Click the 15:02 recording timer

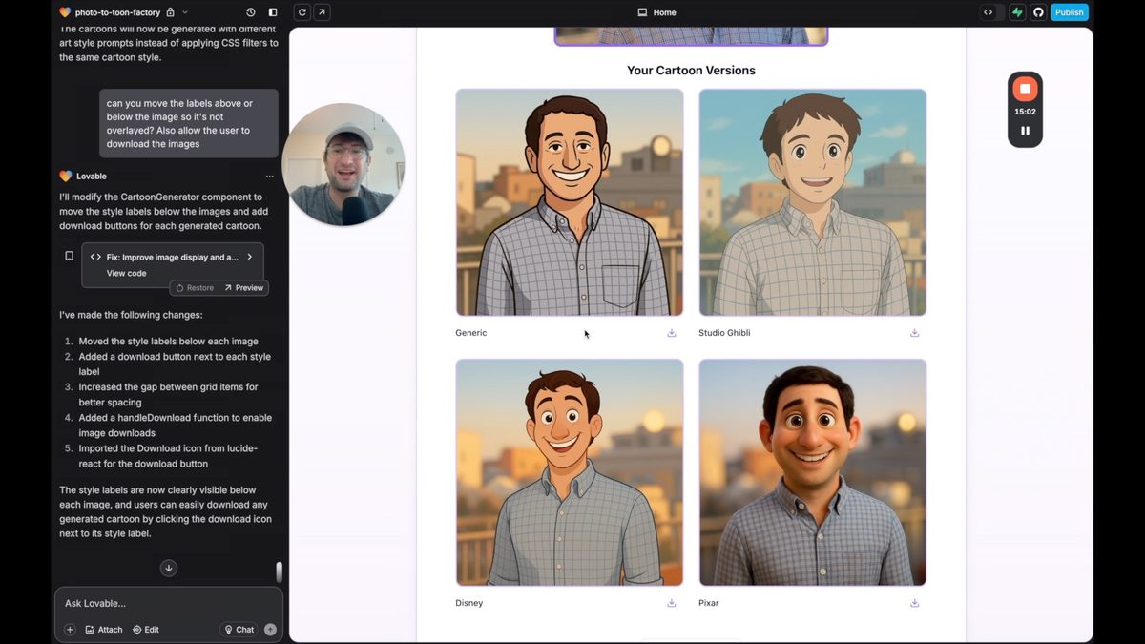pos(1025,112)
